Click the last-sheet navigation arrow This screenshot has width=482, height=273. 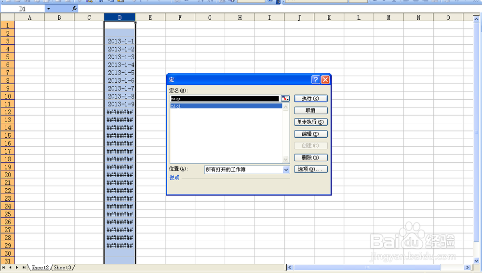coord(24,268)
